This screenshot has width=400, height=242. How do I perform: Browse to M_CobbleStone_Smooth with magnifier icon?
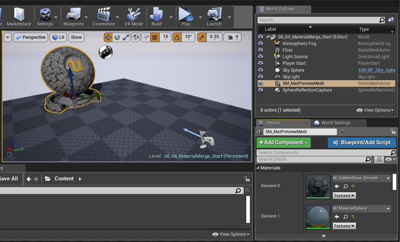pos(345,186)
